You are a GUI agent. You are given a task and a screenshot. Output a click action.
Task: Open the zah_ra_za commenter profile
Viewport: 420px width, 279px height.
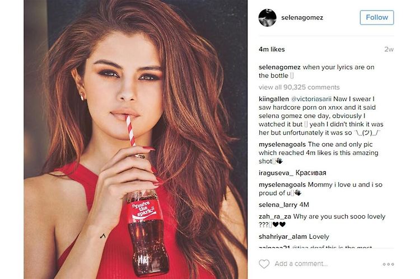coord(275,216)
